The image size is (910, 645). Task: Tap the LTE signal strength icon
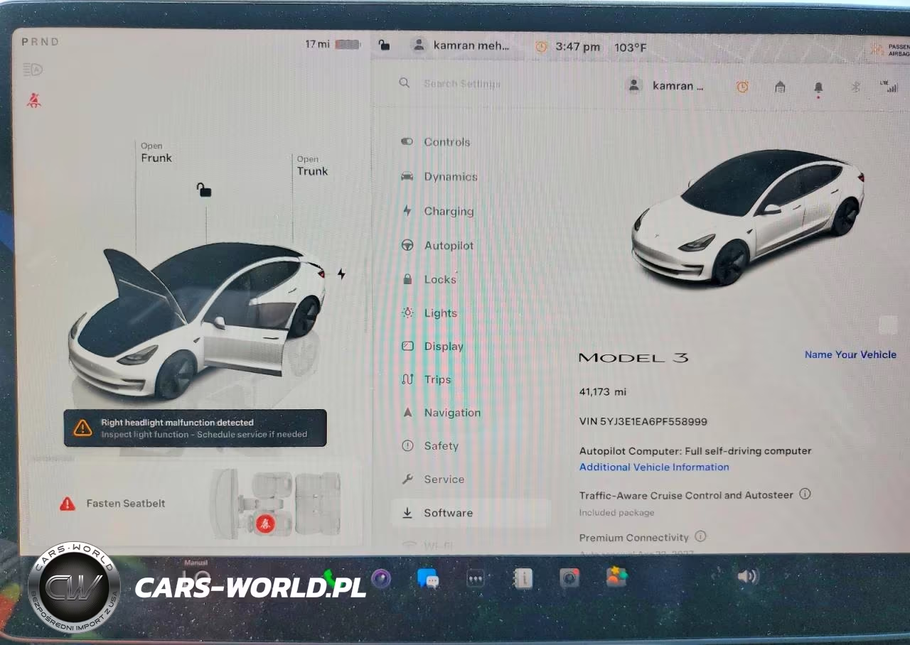[x=889, y=87]
